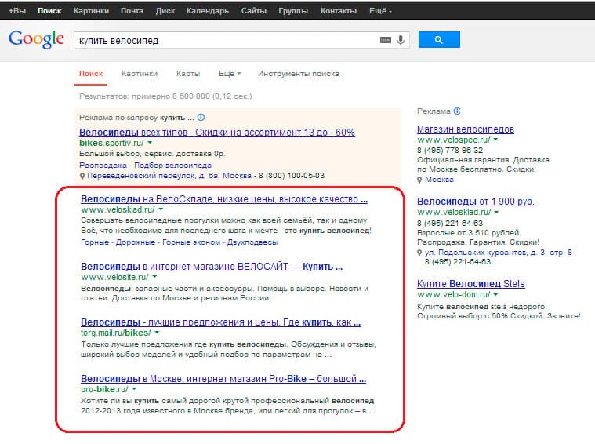Screen dimensions: 595x444
Task: Open ad 'Велосипеды всех типов - Скидки'
Action: 217,133
